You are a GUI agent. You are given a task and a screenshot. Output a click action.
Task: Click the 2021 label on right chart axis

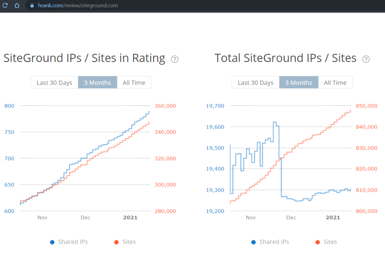[332, 217]
